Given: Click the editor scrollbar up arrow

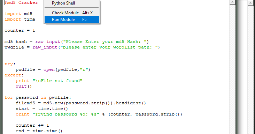Looking at the screenshot, I should tap(232, 2).
